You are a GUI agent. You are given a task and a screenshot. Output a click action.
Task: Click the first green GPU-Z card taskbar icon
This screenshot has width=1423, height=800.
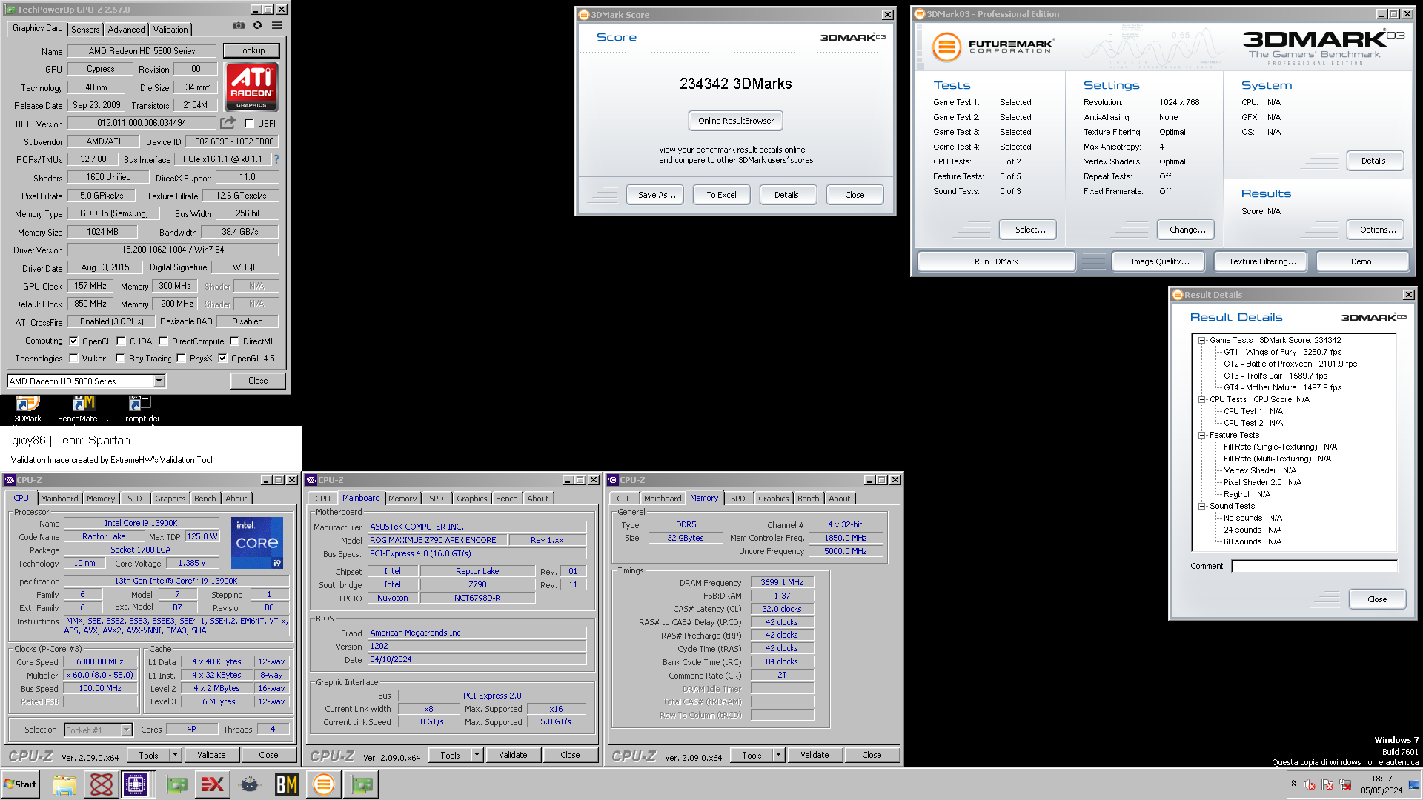point(176,784)
